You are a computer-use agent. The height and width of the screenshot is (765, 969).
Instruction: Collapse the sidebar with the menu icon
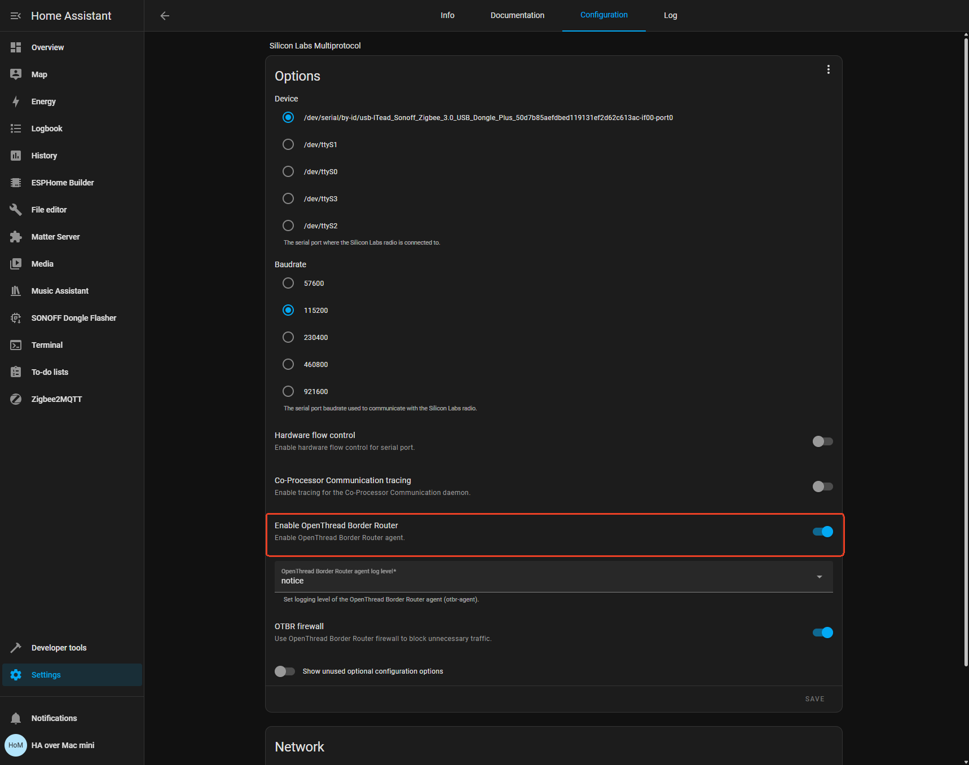click(16, 16)
